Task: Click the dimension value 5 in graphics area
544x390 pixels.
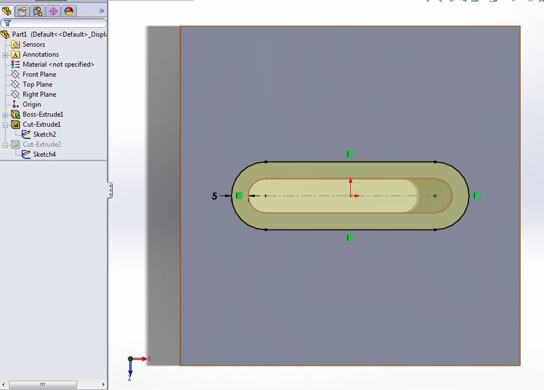Action: point(214,196)
